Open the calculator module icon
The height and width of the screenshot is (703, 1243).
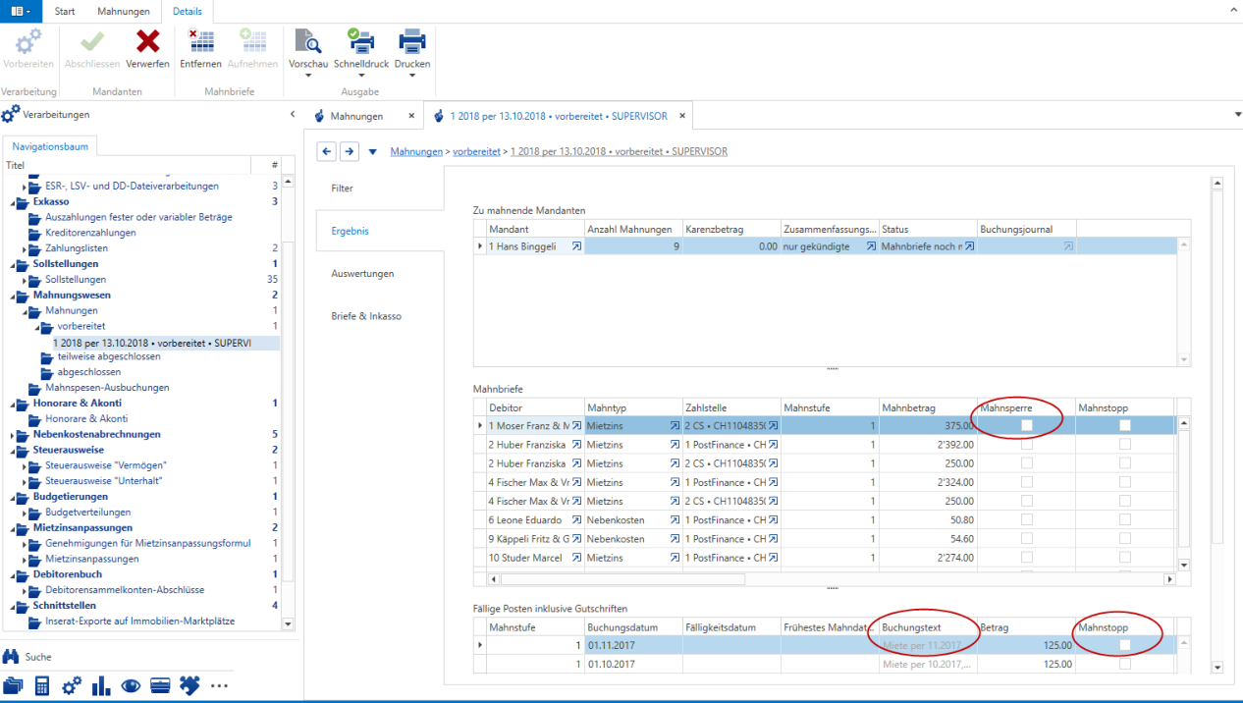pyautogui.click(x=42, y=686)
